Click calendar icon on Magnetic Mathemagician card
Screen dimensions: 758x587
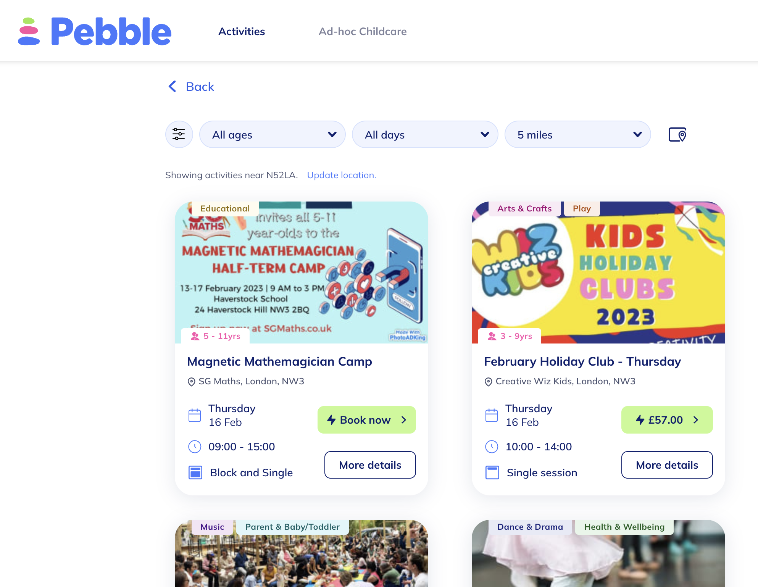(x=195, y=415)
